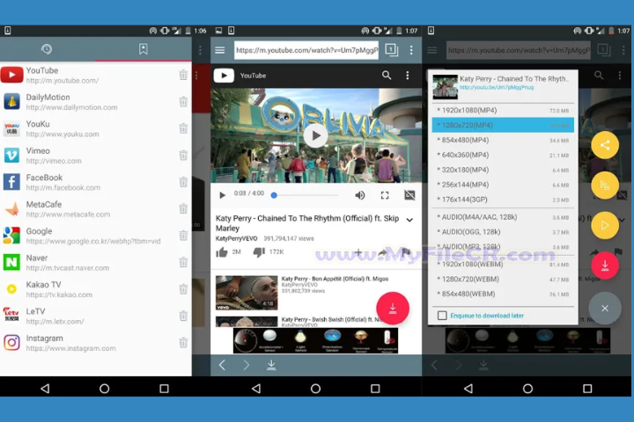
Task: Open the hamburger menu in middle browser
Action: click(x=220, y=50)
